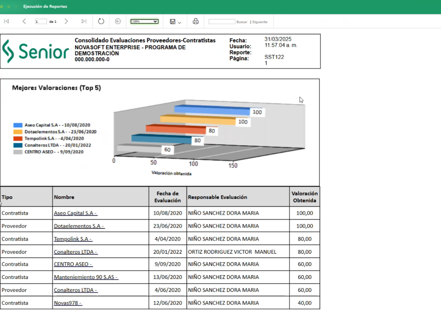Print the report using printer icon
The height and width of the screenshot is (311, 441).
tap(195, 22)
